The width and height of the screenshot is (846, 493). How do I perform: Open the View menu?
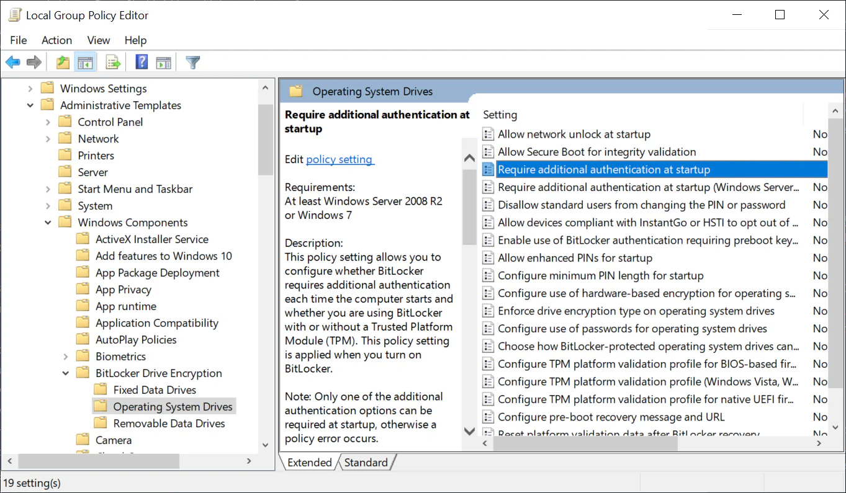98,40
